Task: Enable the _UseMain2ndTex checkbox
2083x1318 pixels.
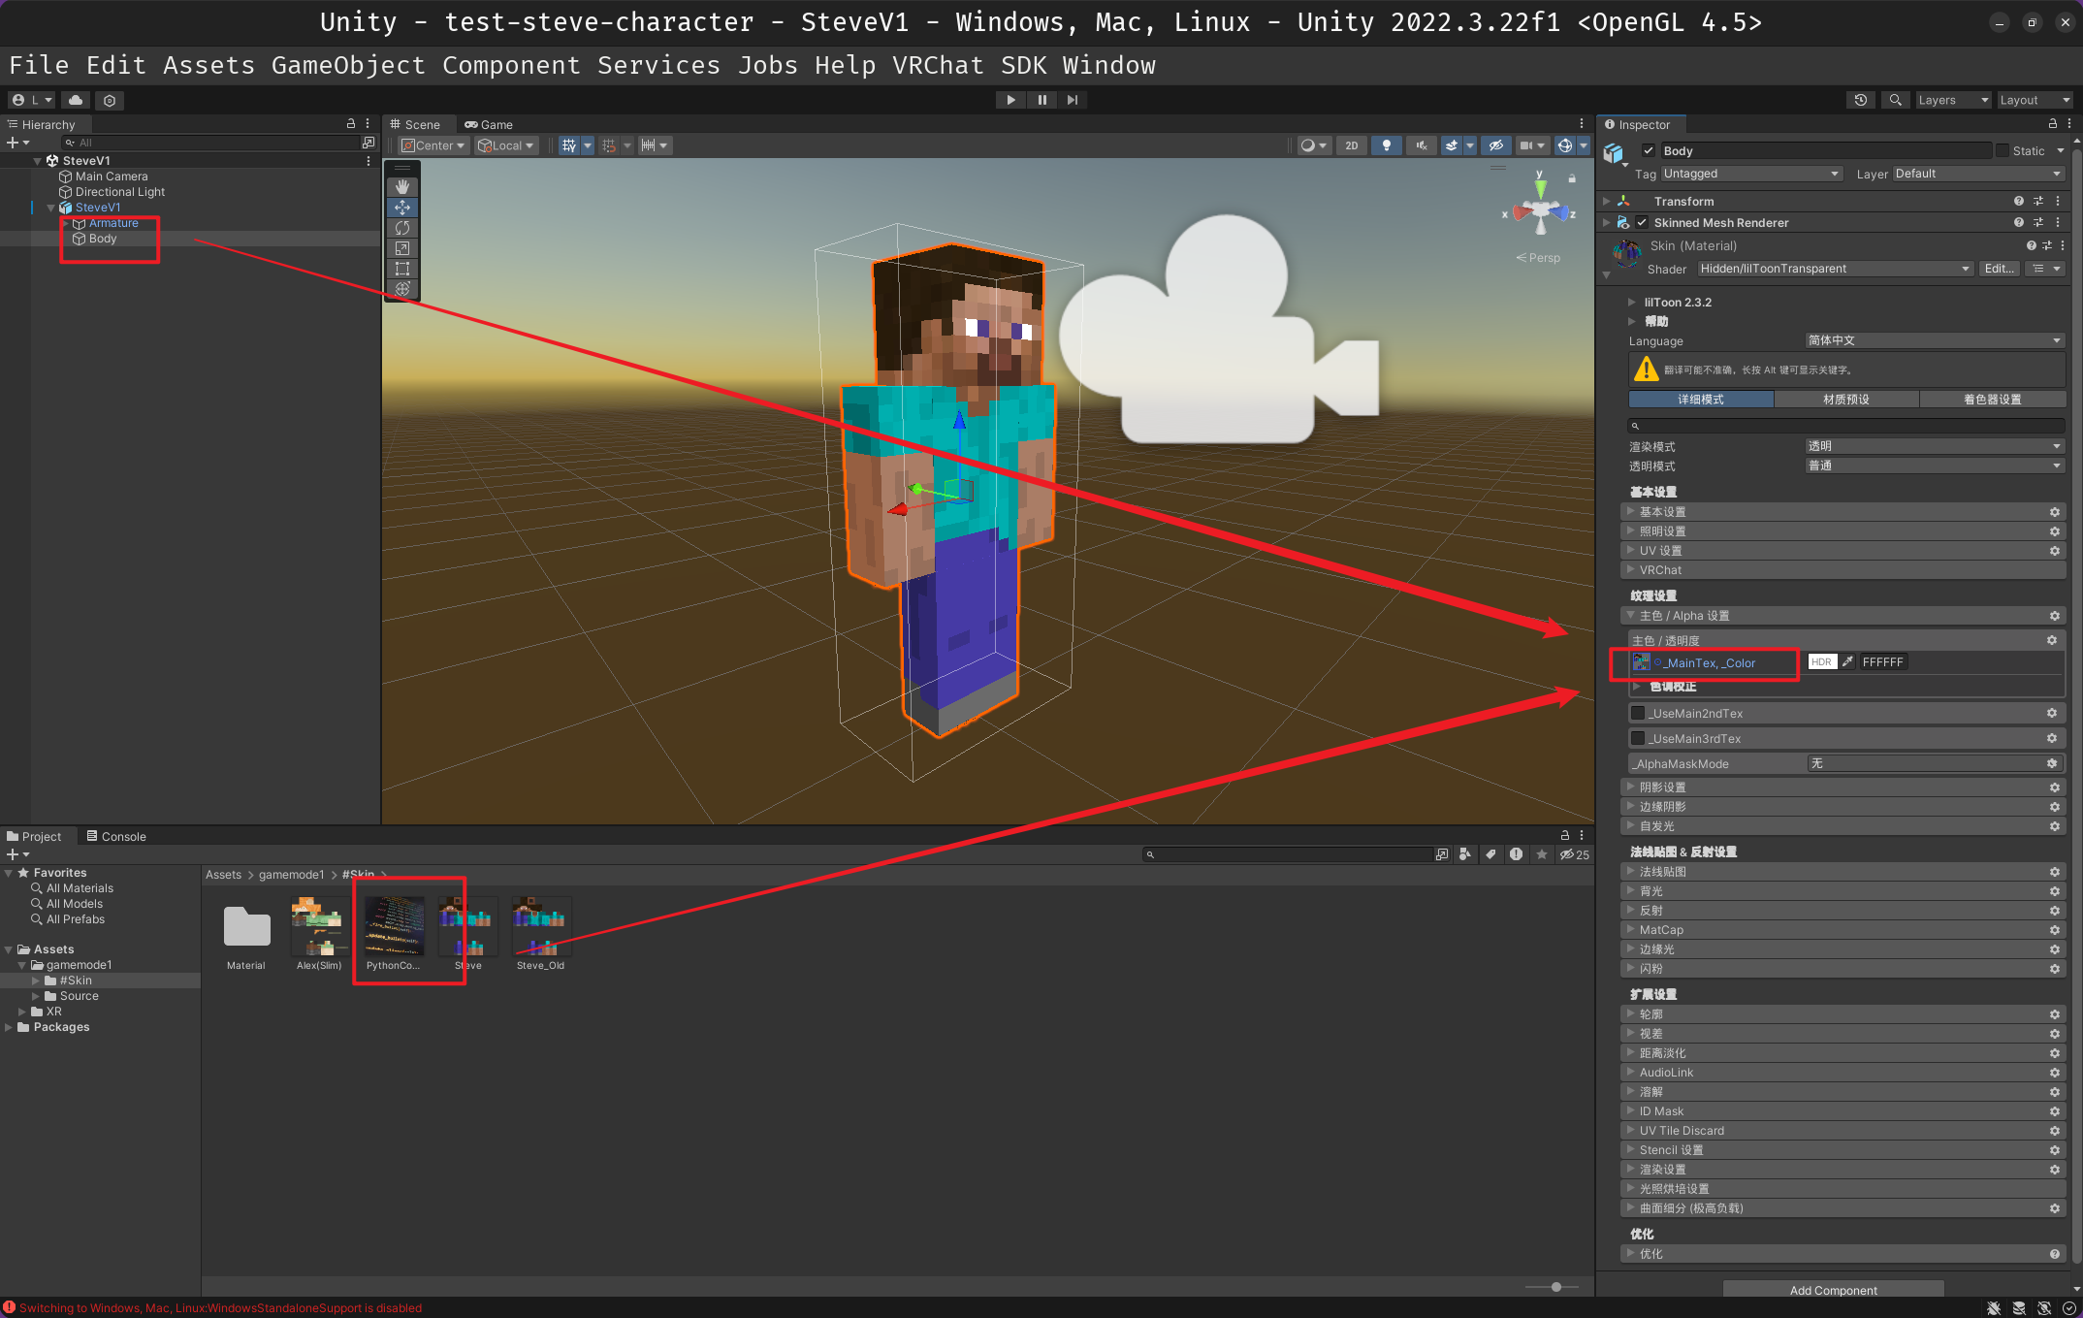Action: (1638, 713)
